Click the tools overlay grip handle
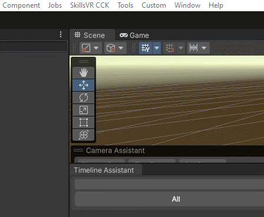The width and height of the screenshot is (264, 217). (x=84, y=61)
